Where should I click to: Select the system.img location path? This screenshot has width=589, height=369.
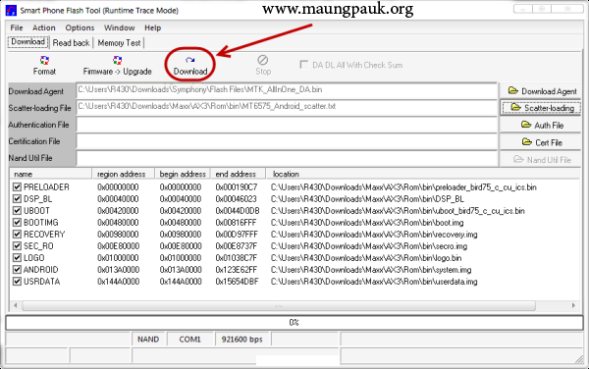tap(371, 270)
